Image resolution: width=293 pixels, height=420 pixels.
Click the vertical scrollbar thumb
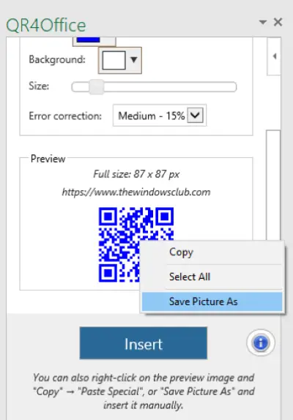(x=273, y=185)
